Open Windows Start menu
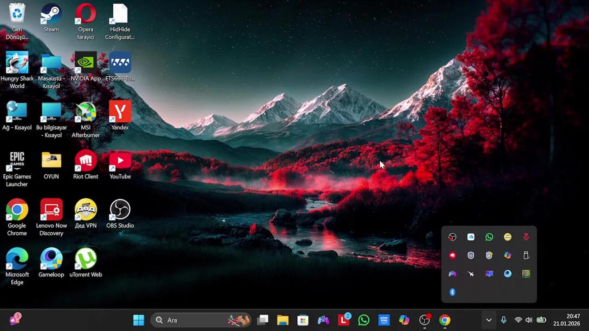589x331 pixels. 139,320
